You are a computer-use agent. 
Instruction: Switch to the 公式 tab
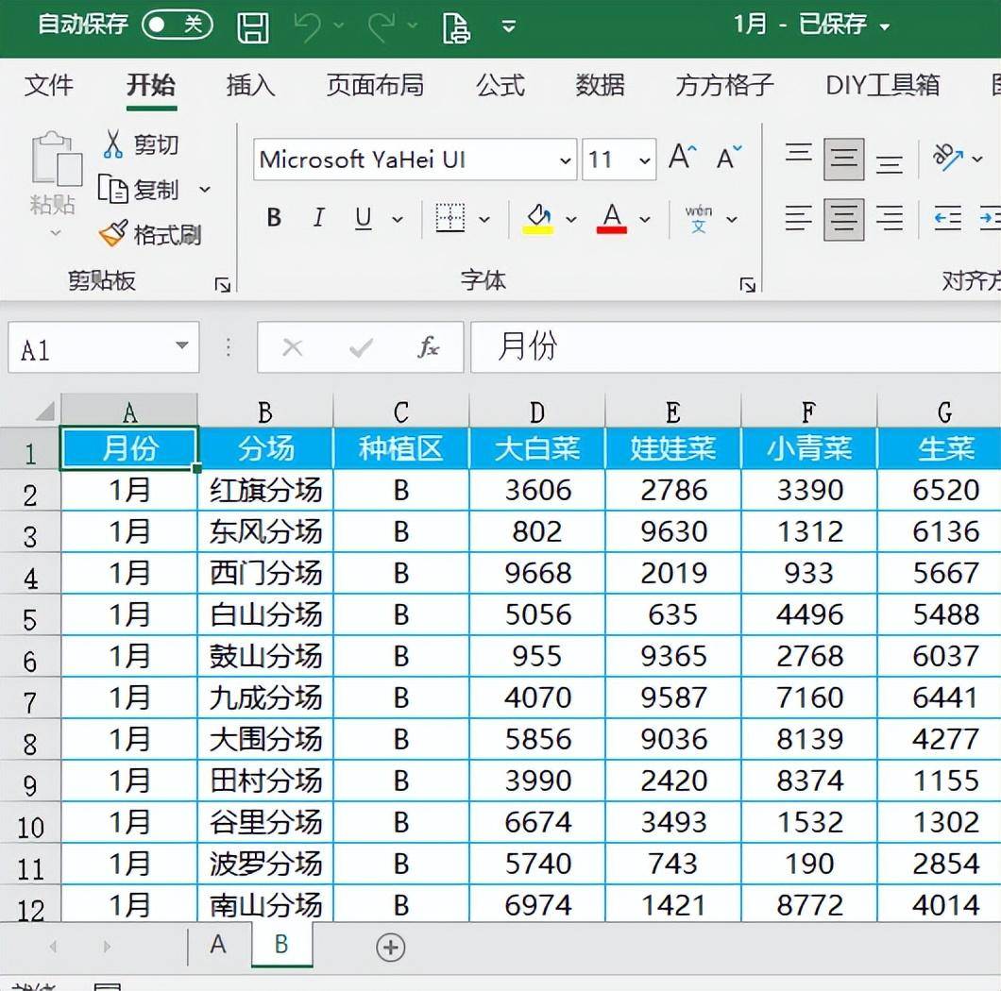tap(500, 85)
